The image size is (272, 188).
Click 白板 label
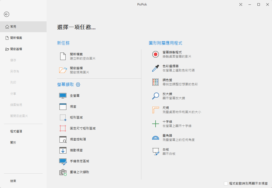coord(166,150)
